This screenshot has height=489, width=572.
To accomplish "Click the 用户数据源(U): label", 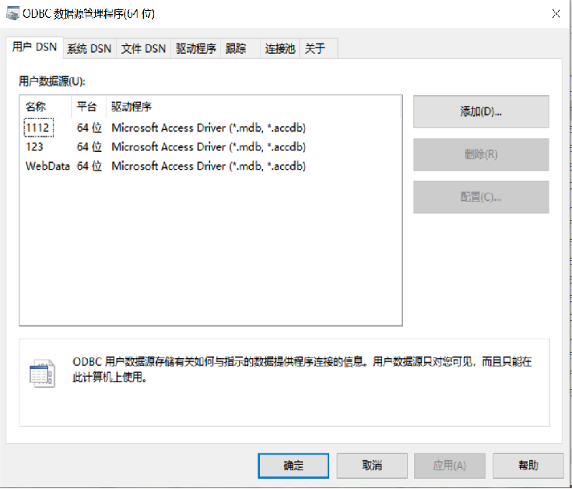I will pos(52,81).
